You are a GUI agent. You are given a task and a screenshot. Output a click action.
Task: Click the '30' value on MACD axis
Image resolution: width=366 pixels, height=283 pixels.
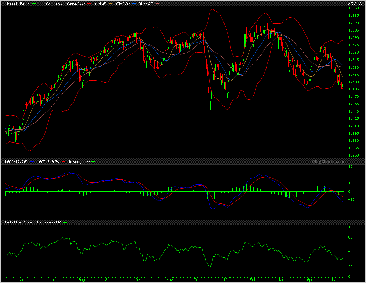(x=350, y=166)
